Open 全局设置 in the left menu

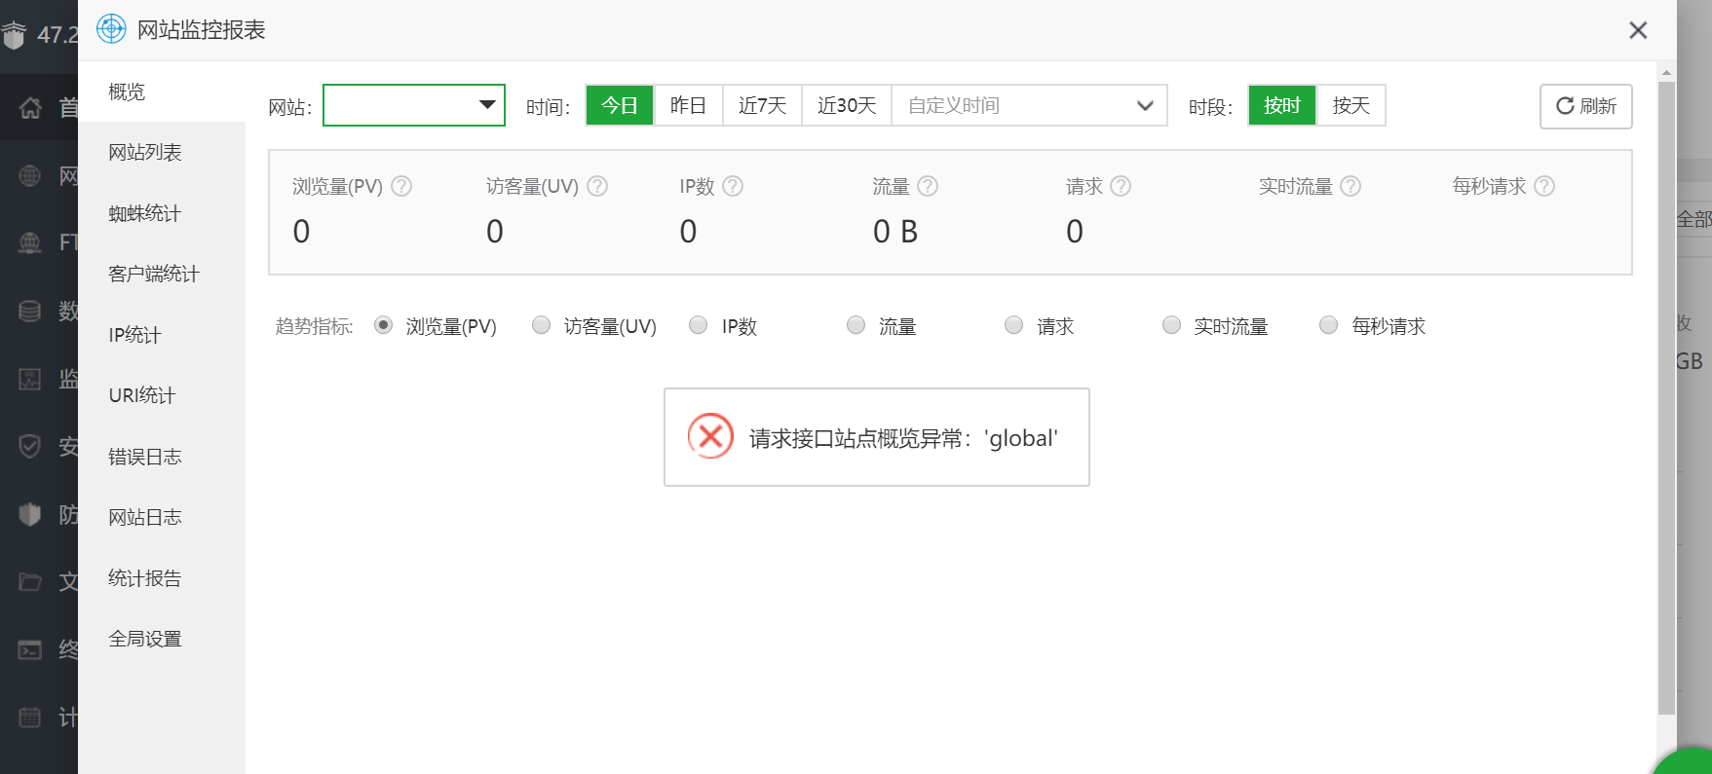(162, 639)
